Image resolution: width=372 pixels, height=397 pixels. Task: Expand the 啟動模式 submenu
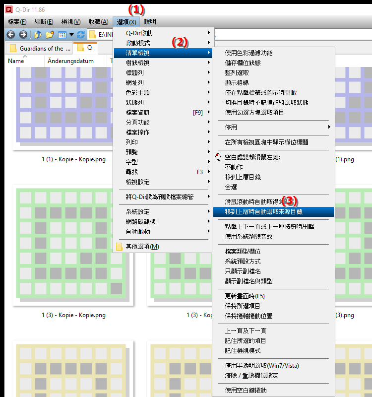[163, 43]
